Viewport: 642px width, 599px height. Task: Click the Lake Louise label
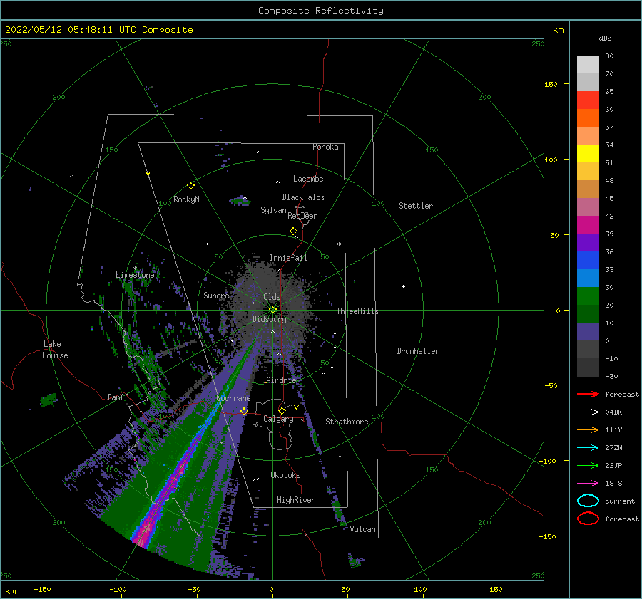[x=55, y=350]
